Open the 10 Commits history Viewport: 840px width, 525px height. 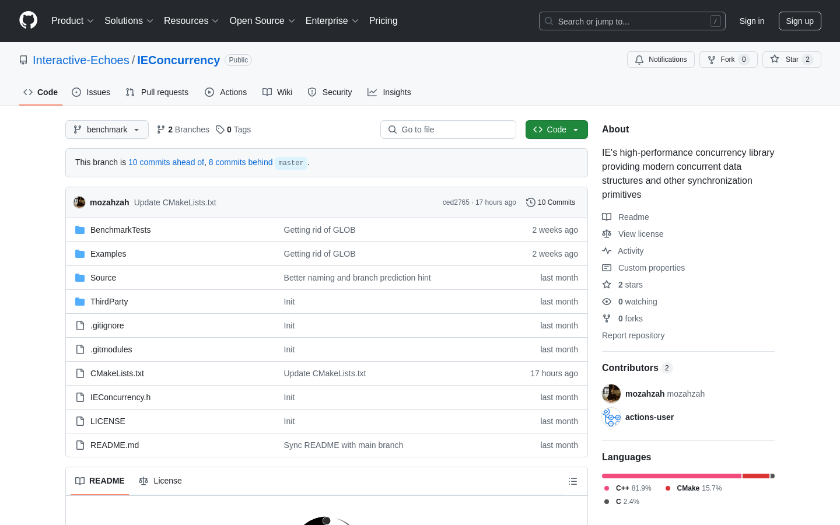coord(551,202)
